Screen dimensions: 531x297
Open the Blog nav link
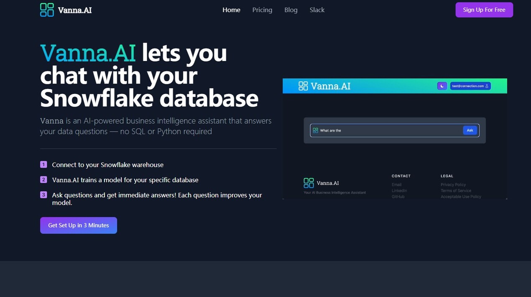pos(291,10)
